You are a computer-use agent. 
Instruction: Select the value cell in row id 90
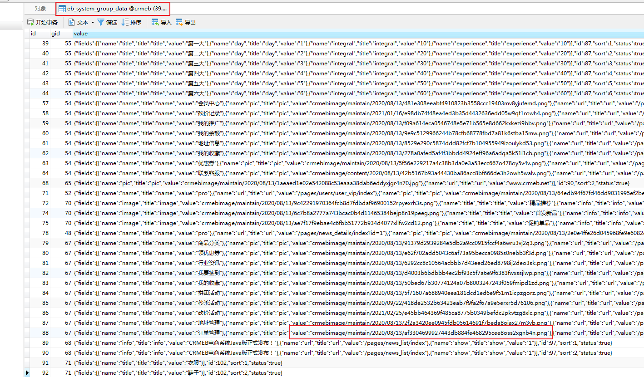coord(358,353)
